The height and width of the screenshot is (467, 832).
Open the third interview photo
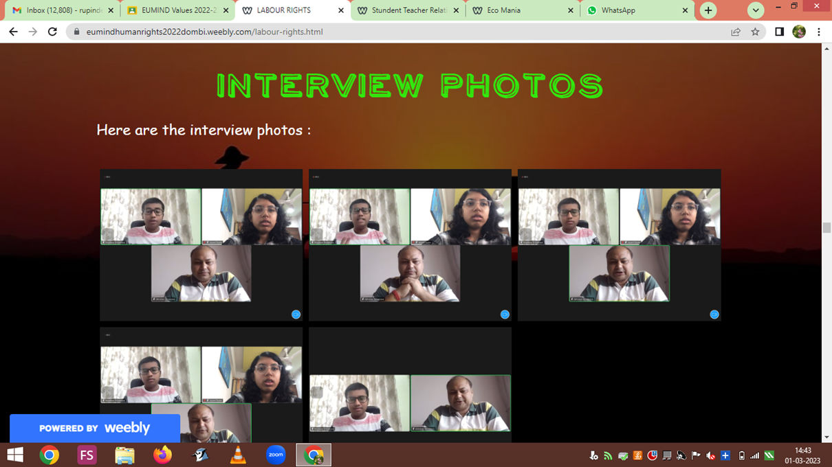pyautogui.click(x=619, y=245)
